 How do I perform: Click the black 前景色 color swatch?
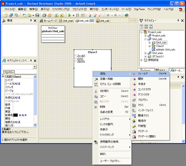[x=16, y=115]
